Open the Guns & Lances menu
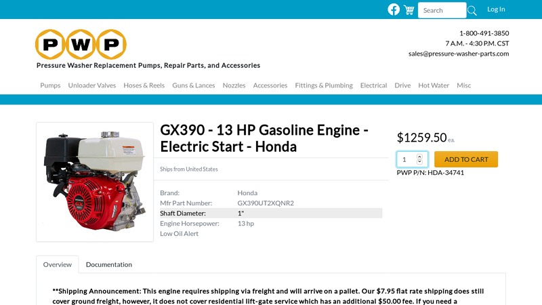Viewport: 542px width, 305px height. [194, 85]
